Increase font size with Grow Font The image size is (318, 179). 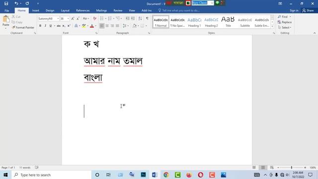coord(73,18)
